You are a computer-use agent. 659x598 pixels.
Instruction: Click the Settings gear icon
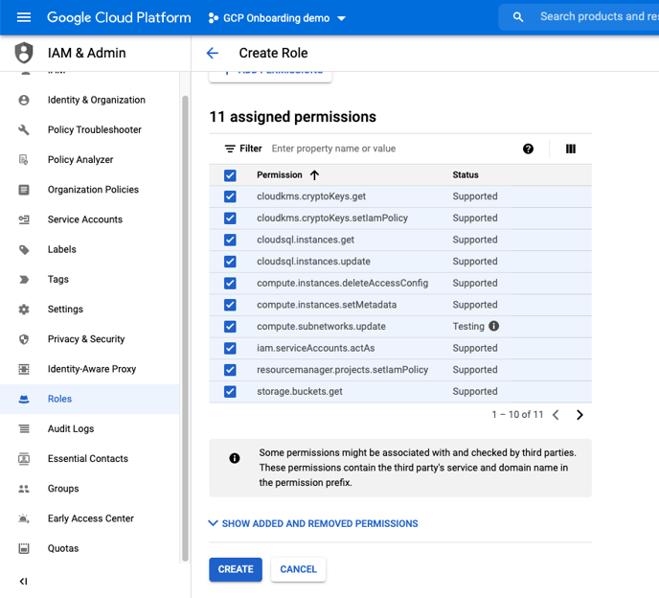[24, 310]
